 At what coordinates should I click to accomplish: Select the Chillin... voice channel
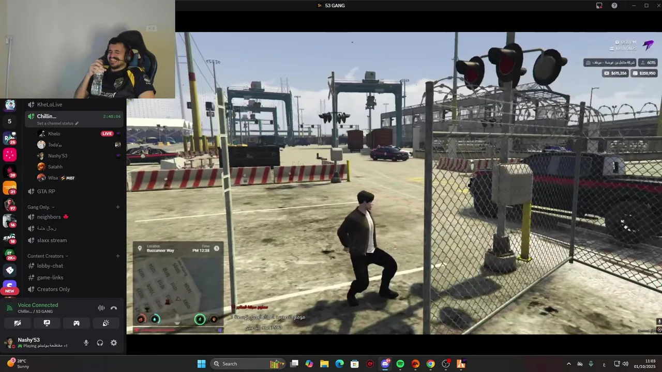74,119
